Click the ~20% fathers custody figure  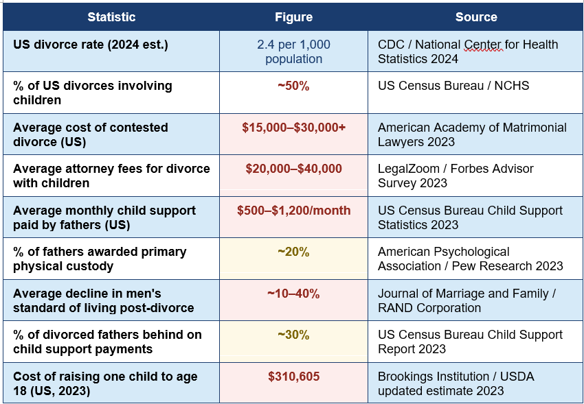(x=293, y=252)
